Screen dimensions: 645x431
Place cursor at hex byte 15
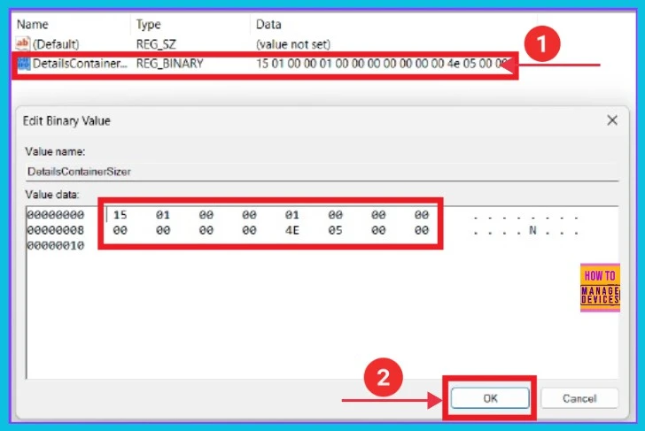[120, 215]
